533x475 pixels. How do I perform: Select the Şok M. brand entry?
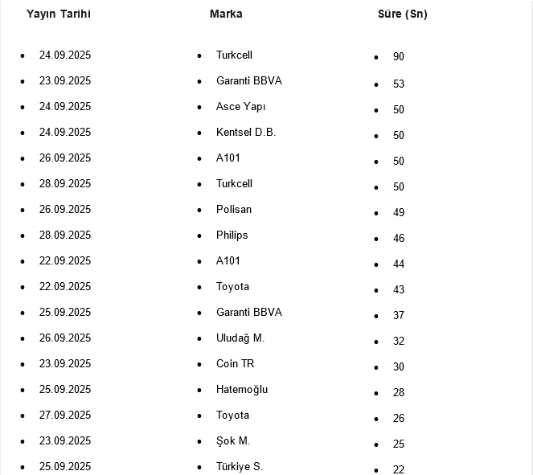click(x=233, y=441)
